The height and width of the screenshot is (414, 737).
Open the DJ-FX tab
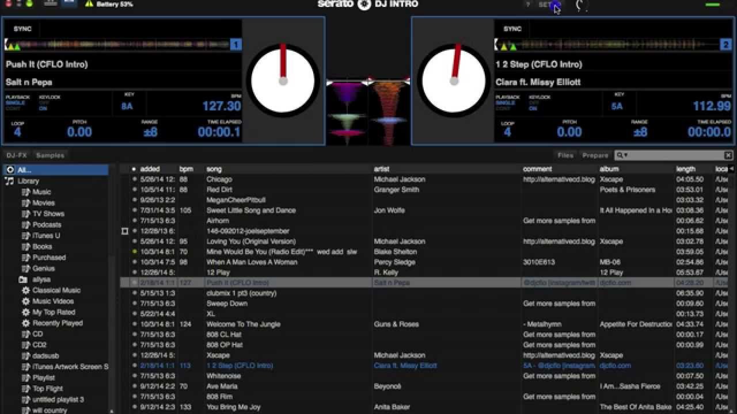coord(17,155)
